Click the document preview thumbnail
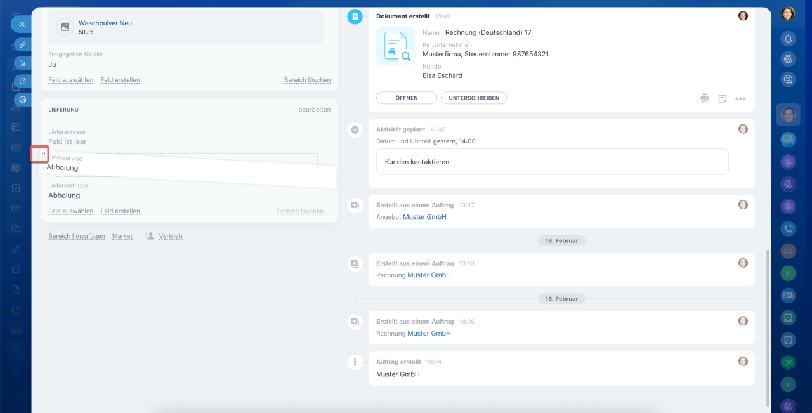 tap(395, 46)
